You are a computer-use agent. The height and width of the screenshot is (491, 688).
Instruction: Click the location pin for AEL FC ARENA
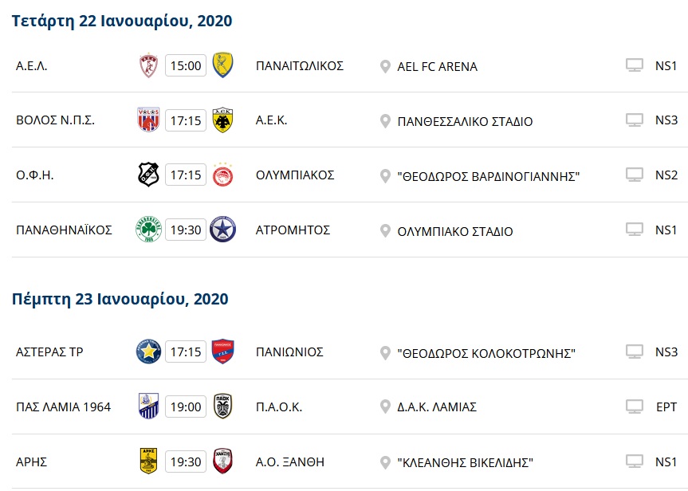pos(386,67)
